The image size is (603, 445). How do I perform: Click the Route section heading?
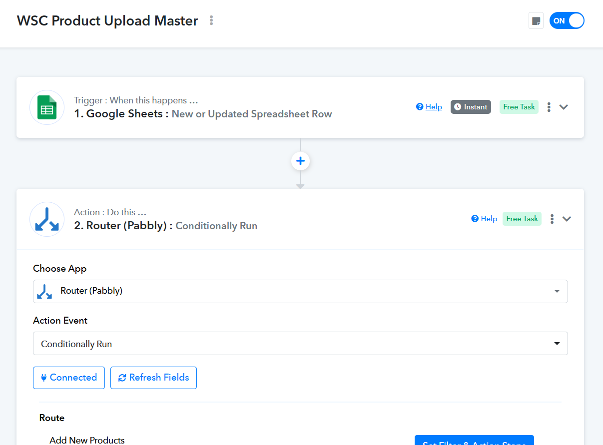point(52,418)
